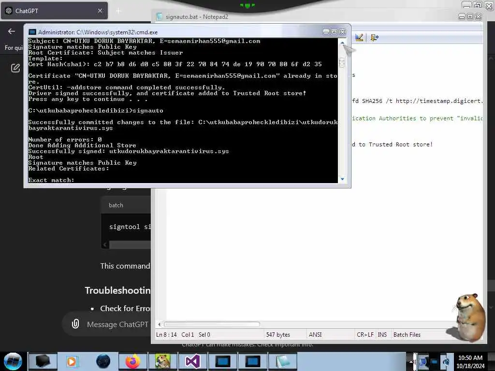Image resolution: width=495 pixels, height=371 pixels.
Task: Focus the Message ChatGPT input field
Action: (x=117, y=324)
